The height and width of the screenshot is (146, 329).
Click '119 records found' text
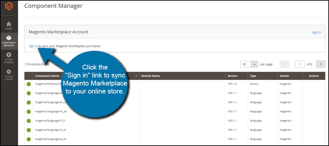(x=37, y=64)
